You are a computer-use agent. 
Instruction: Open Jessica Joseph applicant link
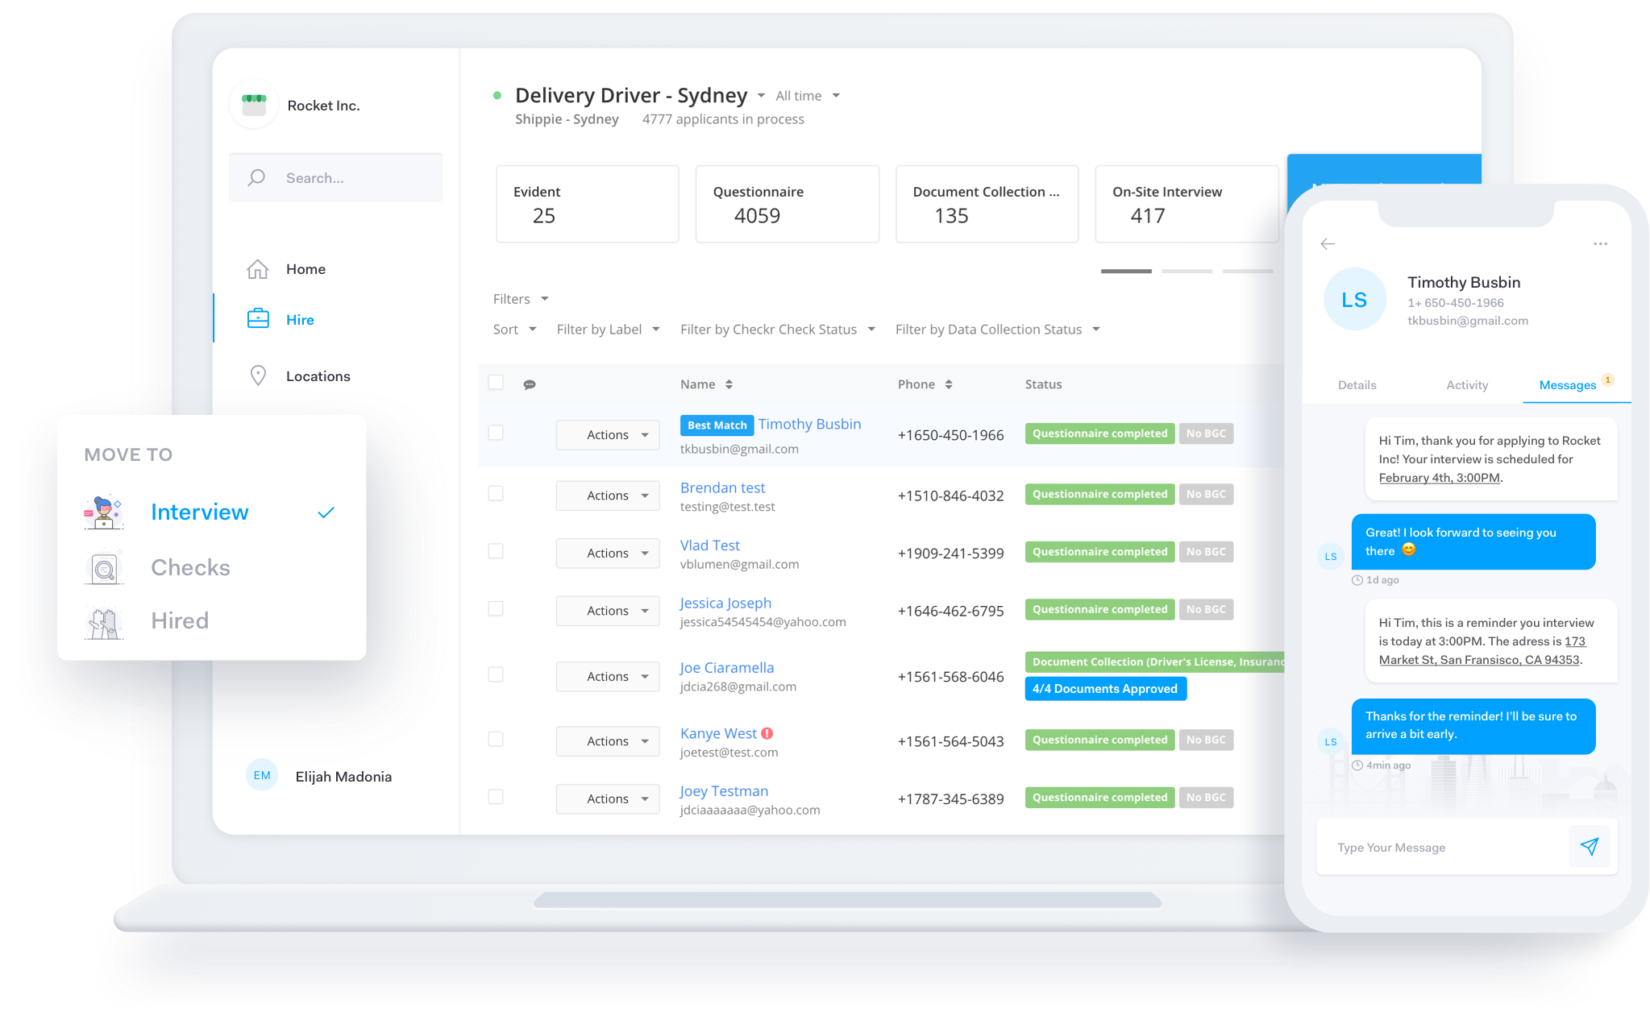tap(725, 603)
